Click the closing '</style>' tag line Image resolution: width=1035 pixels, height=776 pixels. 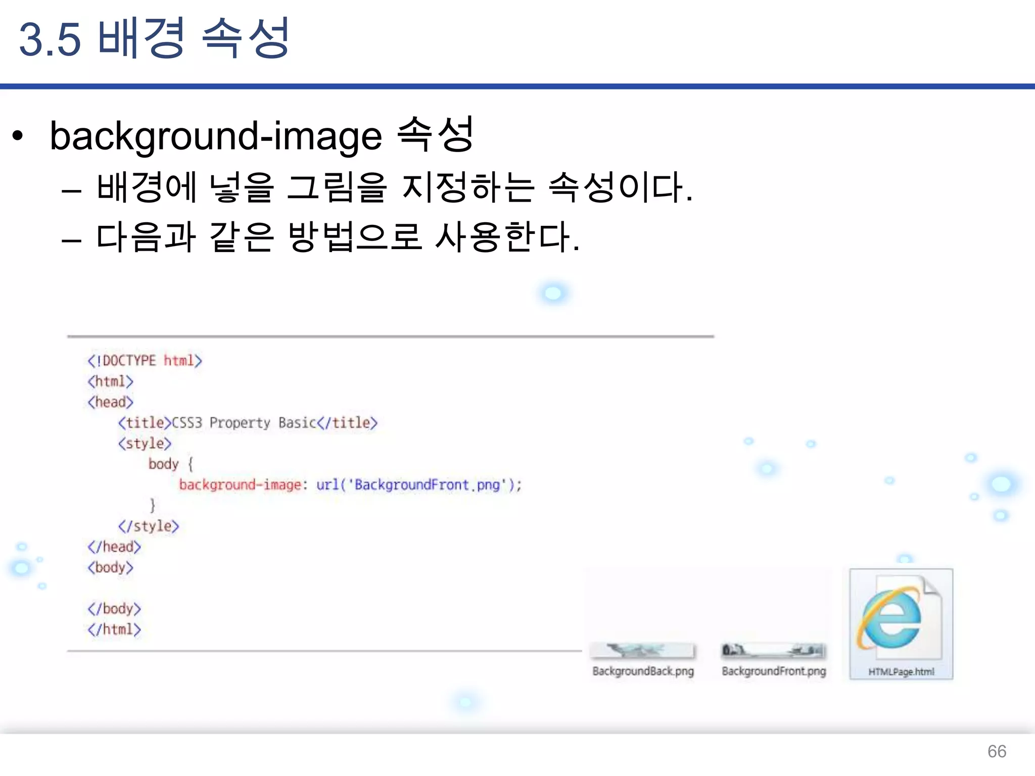(x=149, y=526)
